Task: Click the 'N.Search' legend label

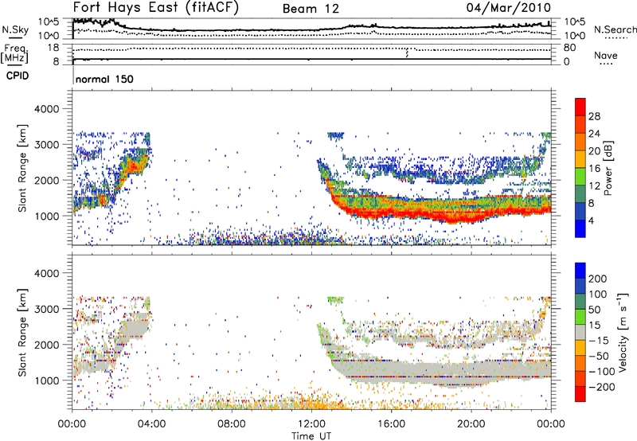Action: click(615, 29)
